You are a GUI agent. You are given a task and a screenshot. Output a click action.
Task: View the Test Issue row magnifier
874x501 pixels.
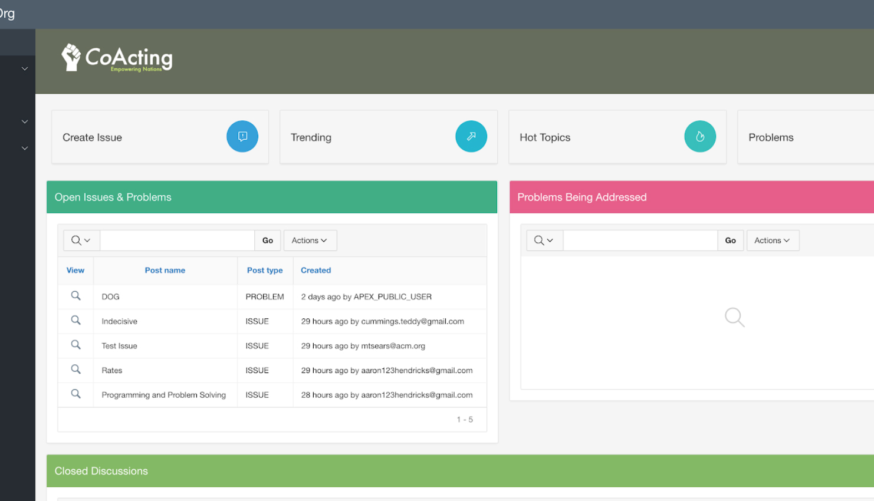point(75,345)
